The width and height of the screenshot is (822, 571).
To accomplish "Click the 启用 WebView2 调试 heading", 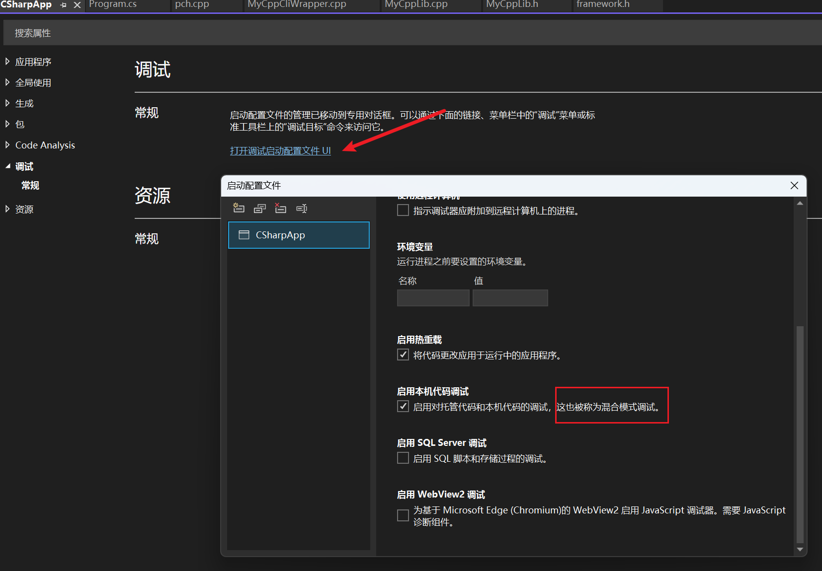I will (441, 495).
